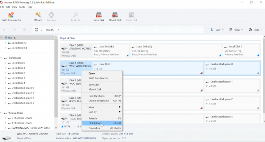
Task: Choose Refresh in context menu
Action: 102,118
